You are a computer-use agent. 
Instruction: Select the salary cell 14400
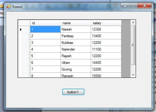tap(106, 63)
